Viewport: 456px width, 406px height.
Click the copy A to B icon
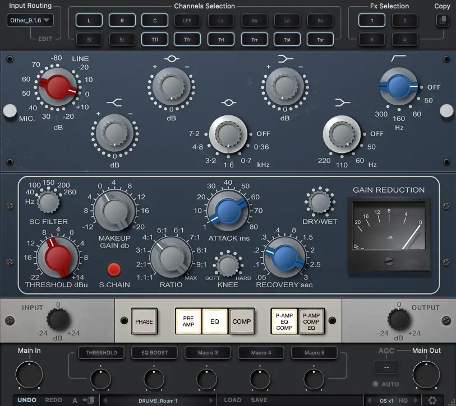point(89,400)
